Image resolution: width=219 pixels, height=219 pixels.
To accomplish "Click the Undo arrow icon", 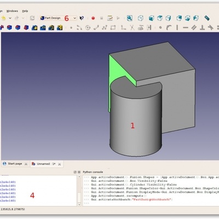I will 3,18.
